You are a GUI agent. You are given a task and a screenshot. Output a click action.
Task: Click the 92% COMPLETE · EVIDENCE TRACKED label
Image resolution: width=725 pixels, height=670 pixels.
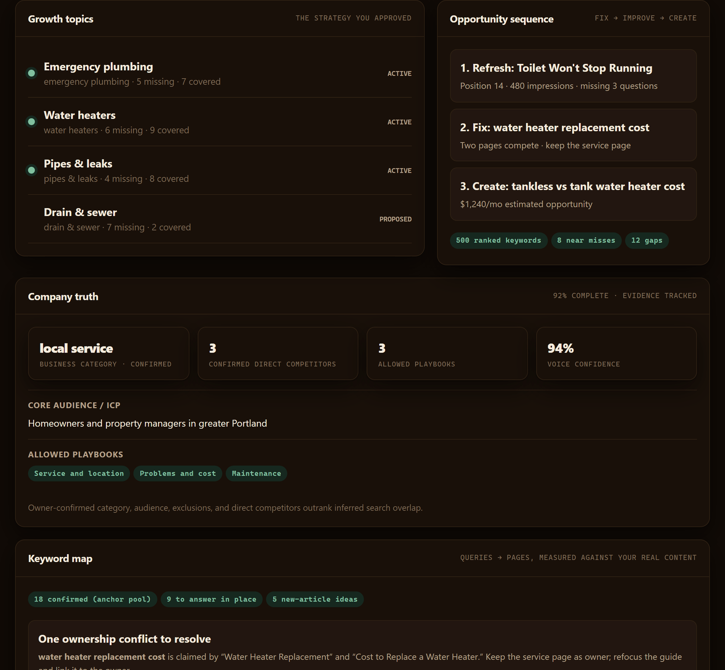[x=625, y=296]
